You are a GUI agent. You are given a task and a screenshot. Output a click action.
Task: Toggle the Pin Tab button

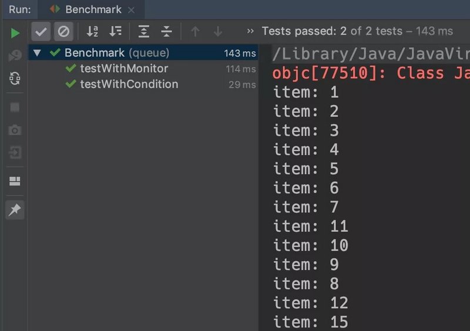pyautogui.click(x=15, y=210)
